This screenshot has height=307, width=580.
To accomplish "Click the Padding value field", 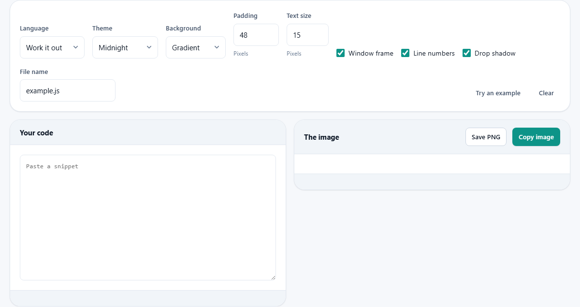I will tap(256, 35).
